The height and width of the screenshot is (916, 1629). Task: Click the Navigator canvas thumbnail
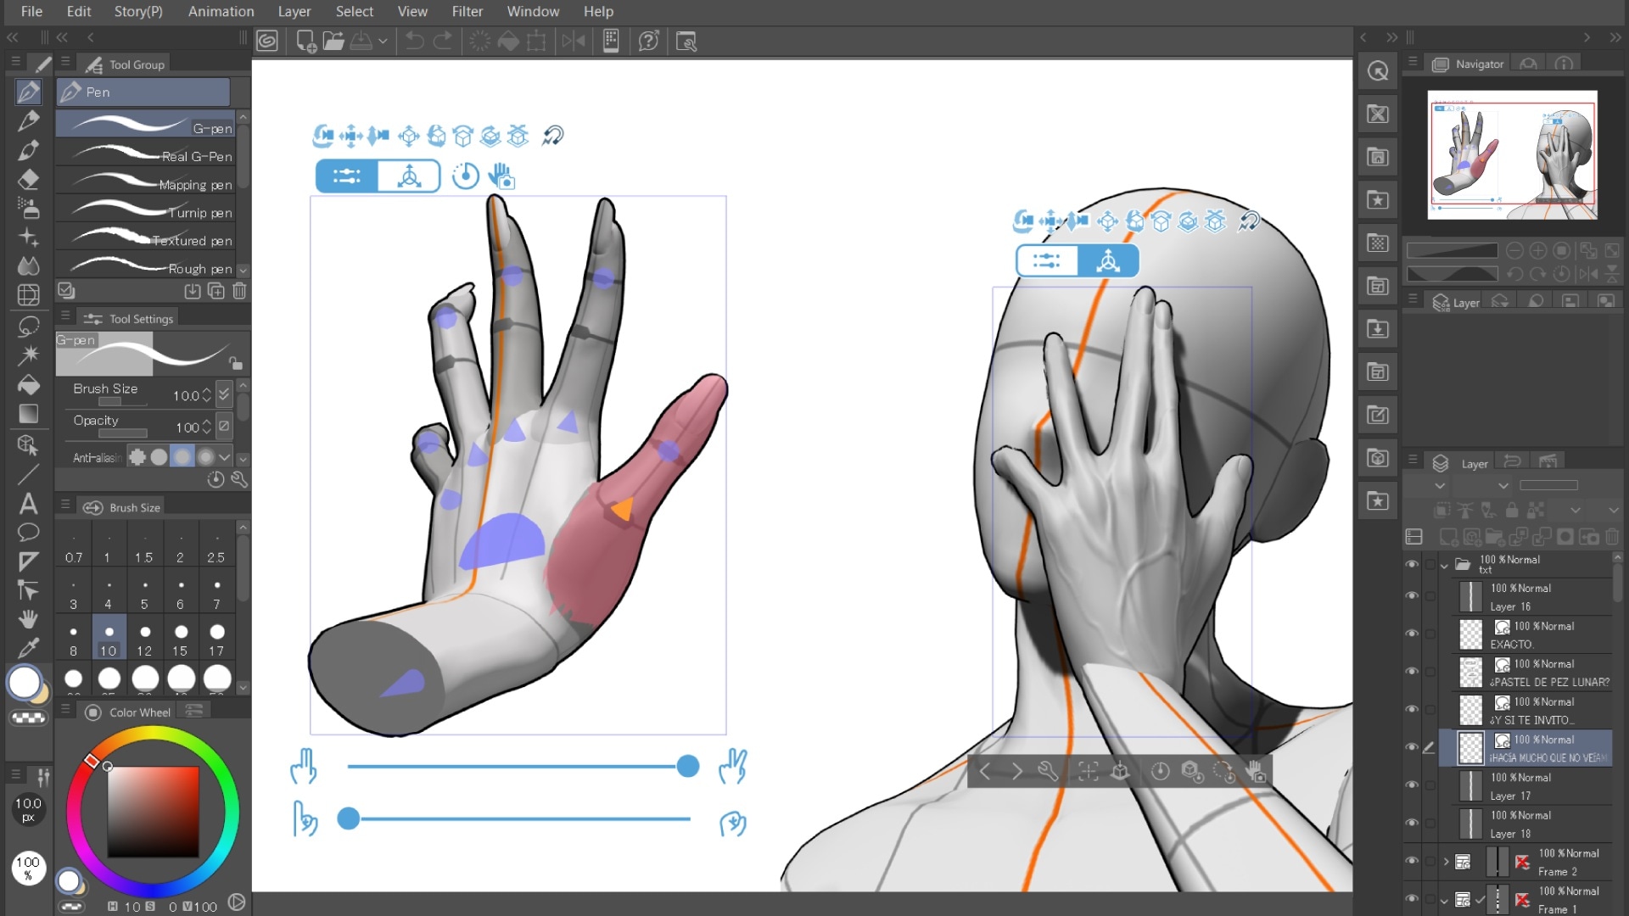(1512, 155)
